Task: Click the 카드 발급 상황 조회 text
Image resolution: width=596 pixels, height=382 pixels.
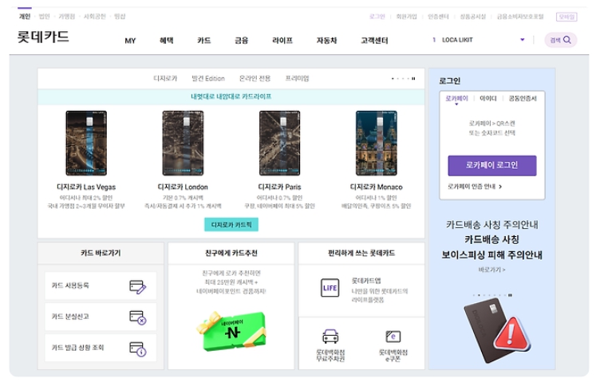Action: pyautogui.click(x=77, y=348)
